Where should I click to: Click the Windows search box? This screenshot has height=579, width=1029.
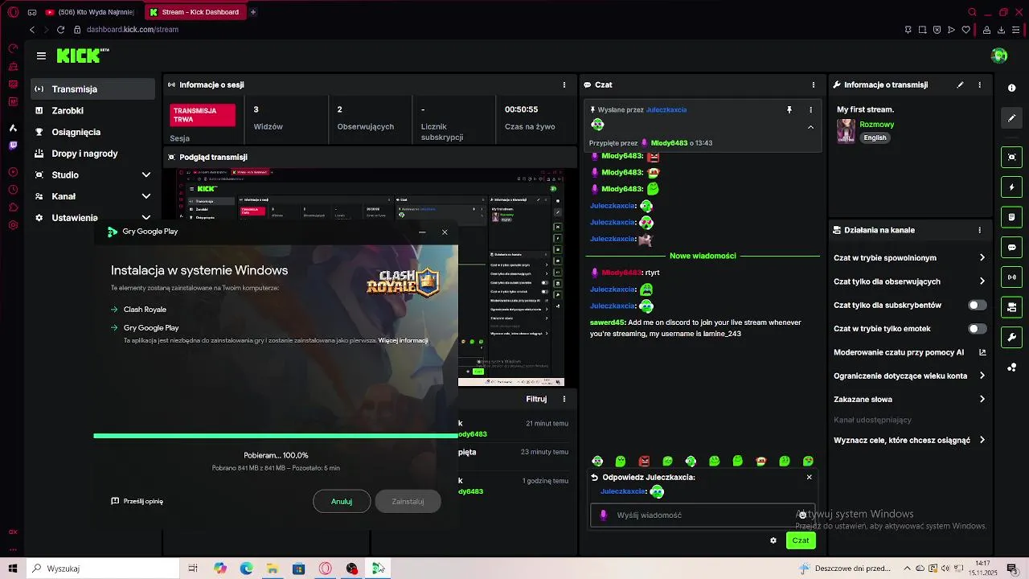click(104, 569)
